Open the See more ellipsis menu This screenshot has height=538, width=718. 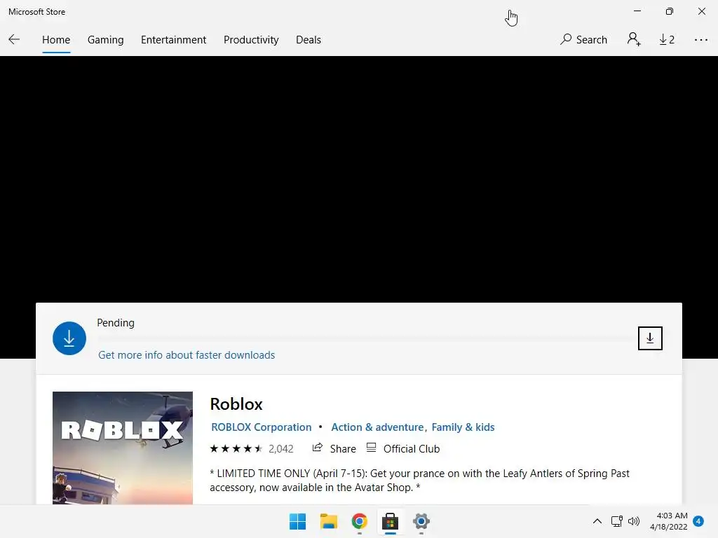pyautogui.click(x=700, y=40)
